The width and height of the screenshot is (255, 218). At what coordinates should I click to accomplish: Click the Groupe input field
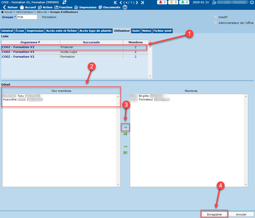pyautogui.click(x=27, y=17)
